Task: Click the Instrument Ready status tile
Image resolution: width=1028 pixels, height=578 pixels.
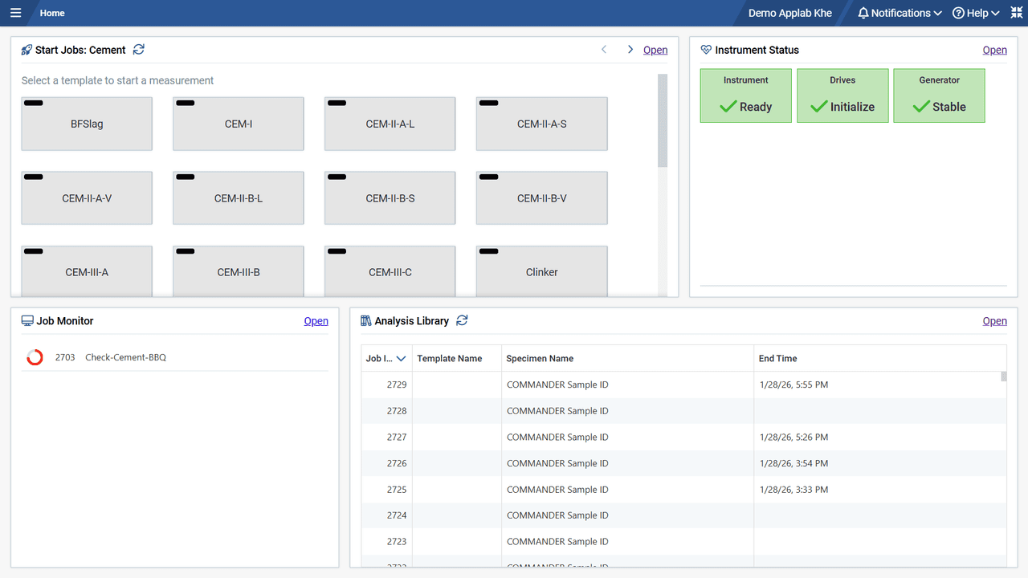Action: click(745, 96)
